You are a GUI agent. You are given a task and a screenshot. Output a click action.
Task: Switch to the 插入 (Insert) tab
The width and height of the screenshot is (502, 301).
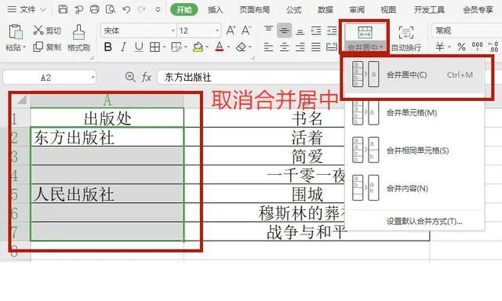pyautogui.click(x=215, y=10)
